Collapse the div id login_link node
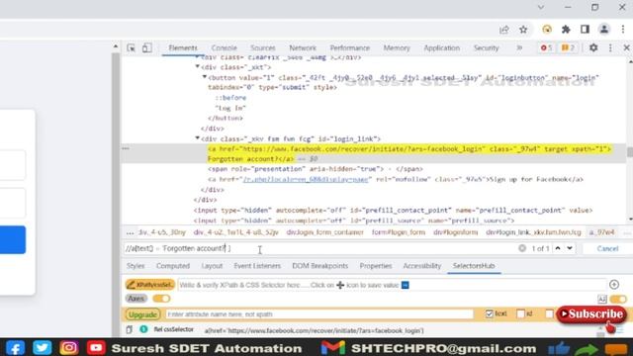Image resolution: width=633 pixels, height=356 pixels. tap(198, 138)
